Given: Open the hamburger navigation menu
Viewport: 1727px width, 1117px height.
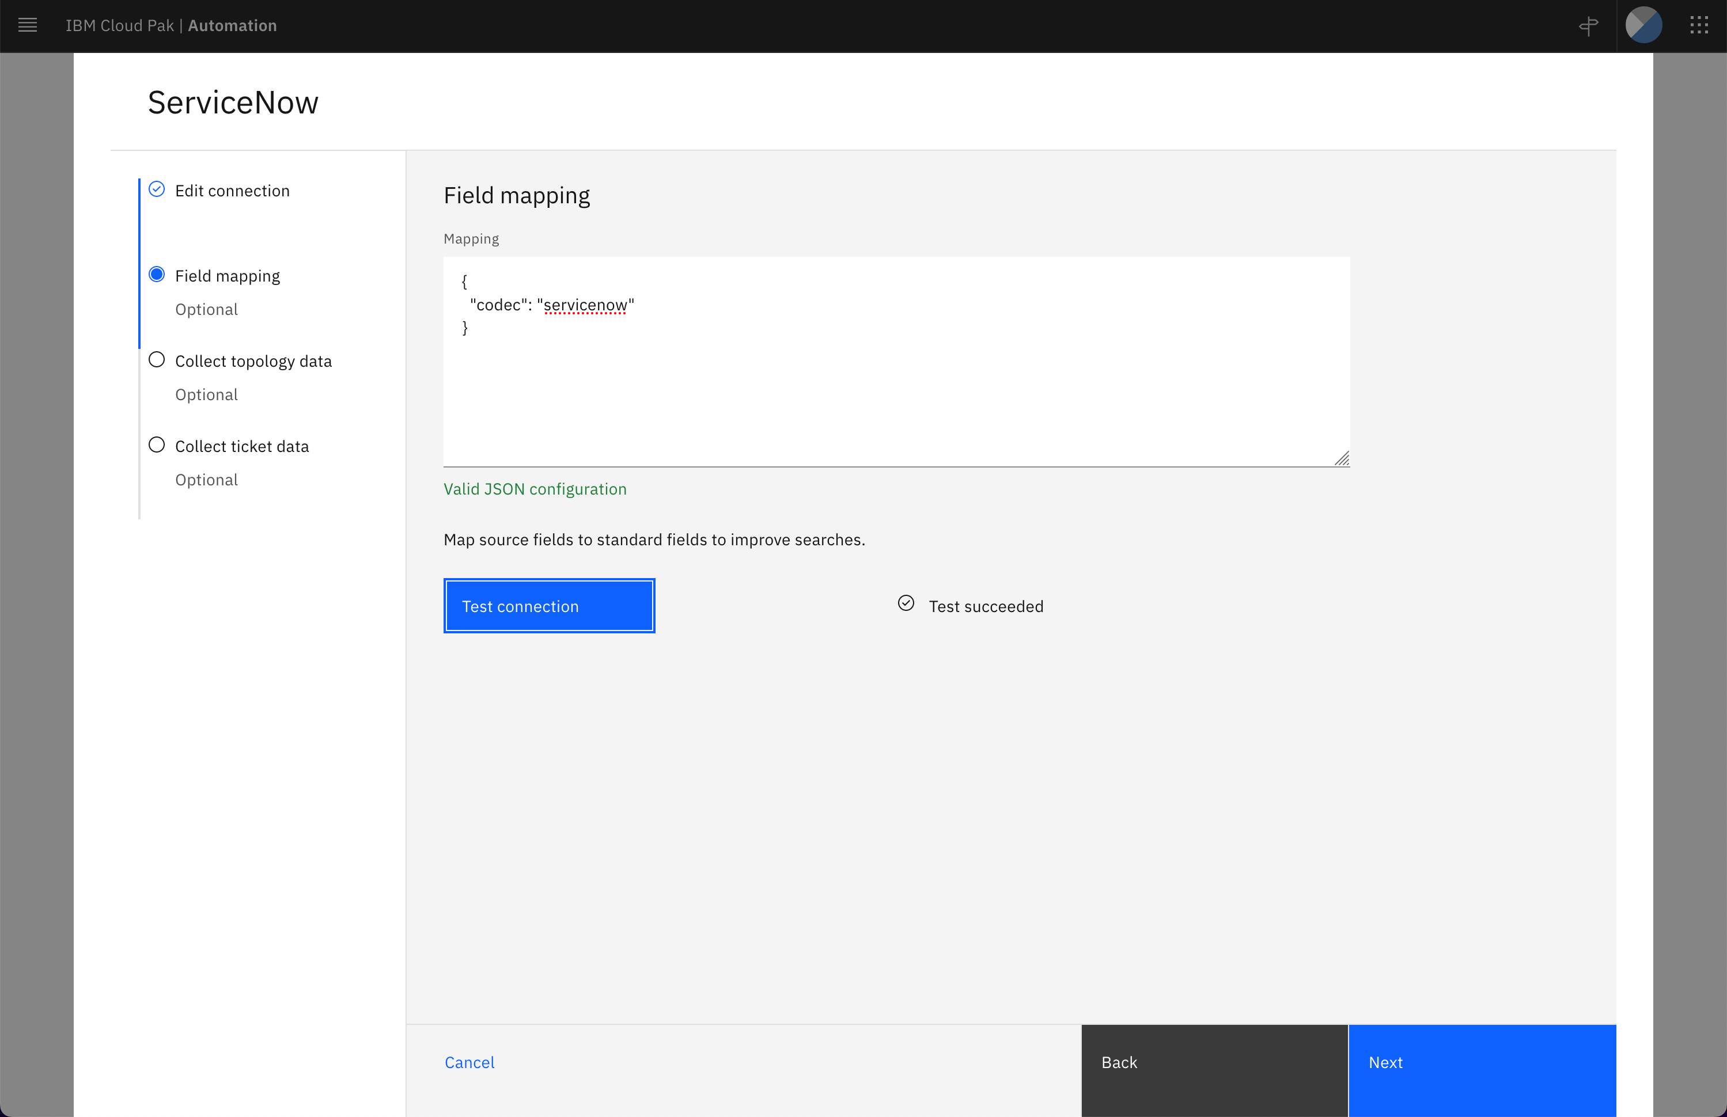Looking at the screenshot, I should [x=28, y=25].
